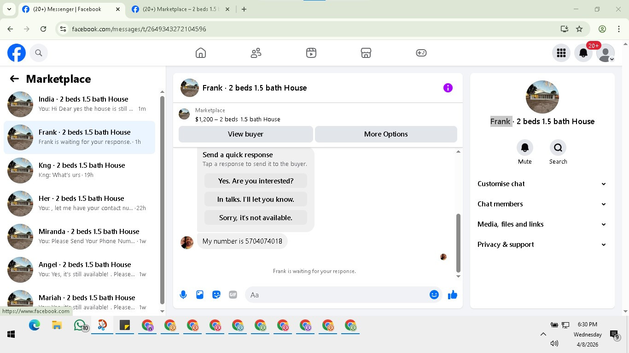View site information icon in address bar
The image size is (629, 353).
click(64, 29)
